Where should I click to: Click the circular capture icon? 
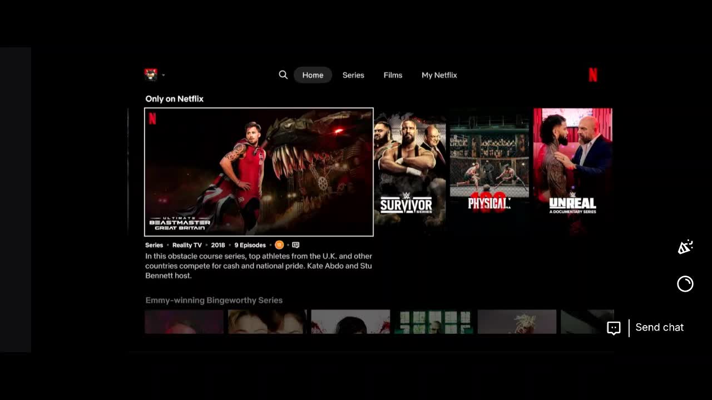[x=685, y=284]
